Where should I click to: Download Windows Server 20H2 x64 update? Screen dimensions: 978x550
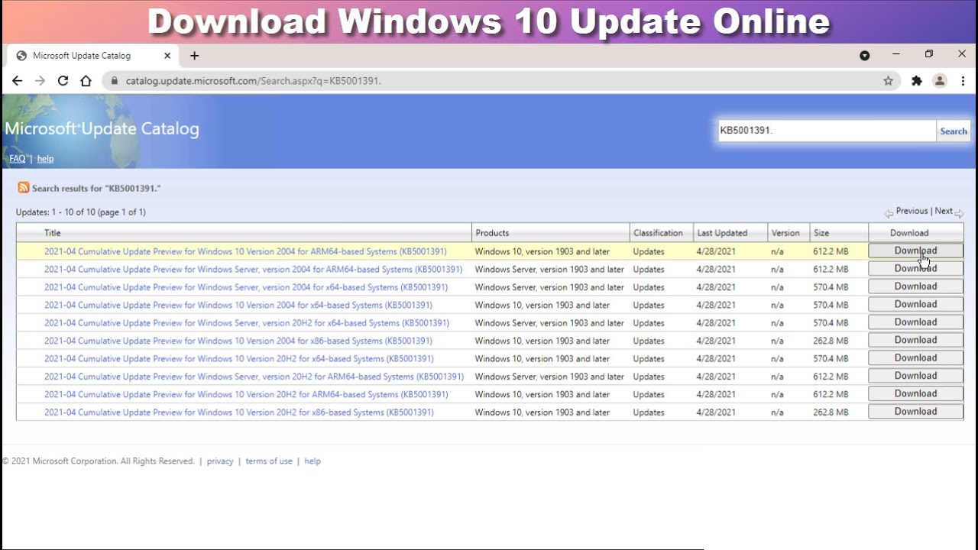[915, 322]
